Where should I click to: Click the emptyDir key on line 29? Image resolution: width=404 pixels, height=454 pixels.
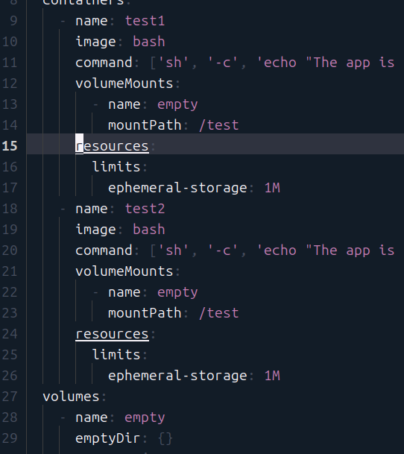click(108, 438)
